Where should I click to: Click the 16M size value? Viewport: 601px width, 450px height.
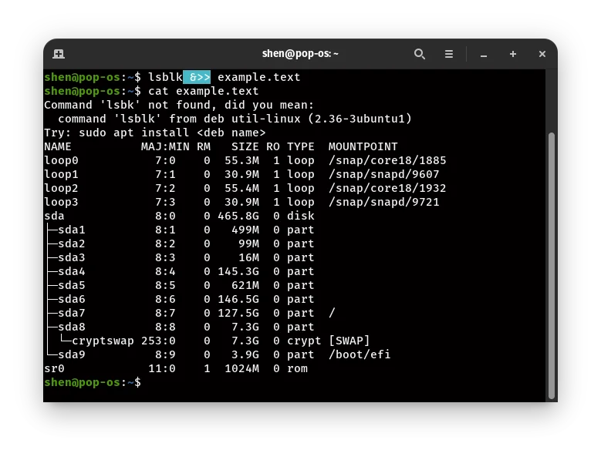248,257
